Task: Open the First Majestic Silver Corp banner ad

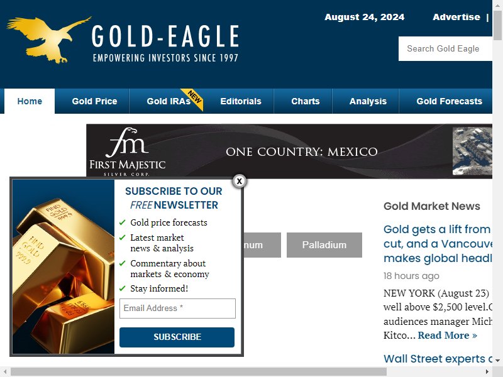Action: pyautogui.click(x=289, y=151)
